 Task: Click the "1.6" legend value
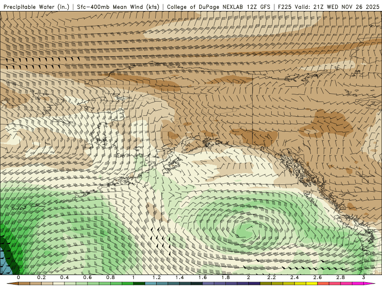pos(202,277)
